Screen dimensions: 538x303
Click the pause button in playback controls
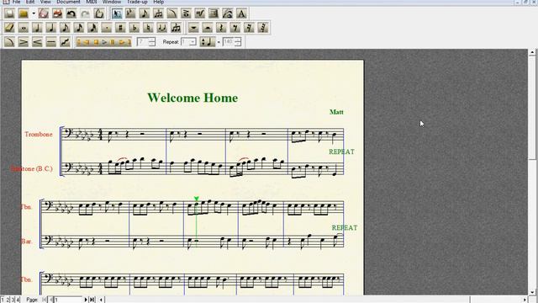[112, 42]
